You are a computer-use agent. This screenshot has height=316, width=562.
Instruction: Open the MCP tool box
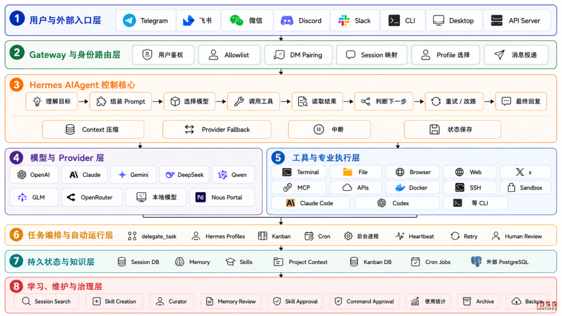coord(299,188)
